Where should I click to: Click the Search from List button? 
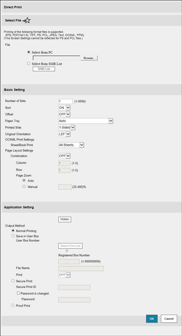point(70,246)
